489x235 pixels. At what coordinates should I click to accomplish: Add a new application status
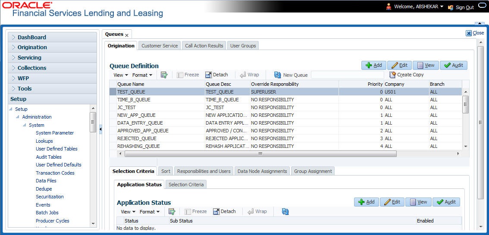click(367, 202)
